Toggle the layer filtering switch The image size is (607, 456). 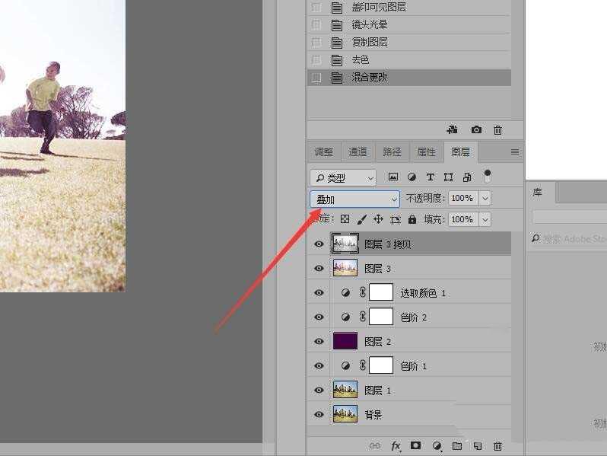488,176
